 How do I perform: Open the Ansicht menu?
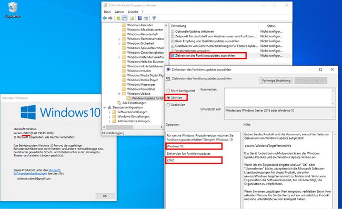[x=133, y=12]
